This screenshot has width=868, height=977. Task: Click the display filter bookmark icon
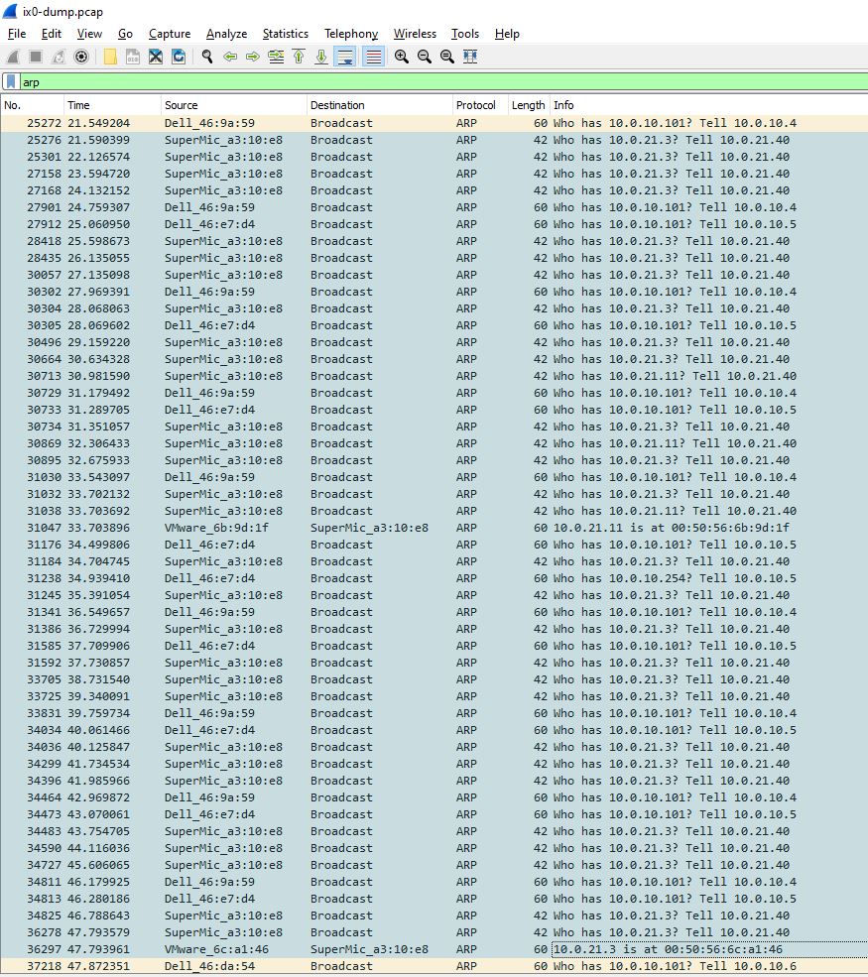pos(11,82)
